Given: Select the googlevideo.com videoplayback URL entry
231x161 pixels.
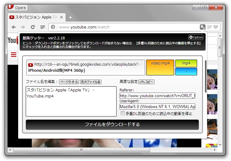Looking at the screenshot, I should (x=86, y=67).
